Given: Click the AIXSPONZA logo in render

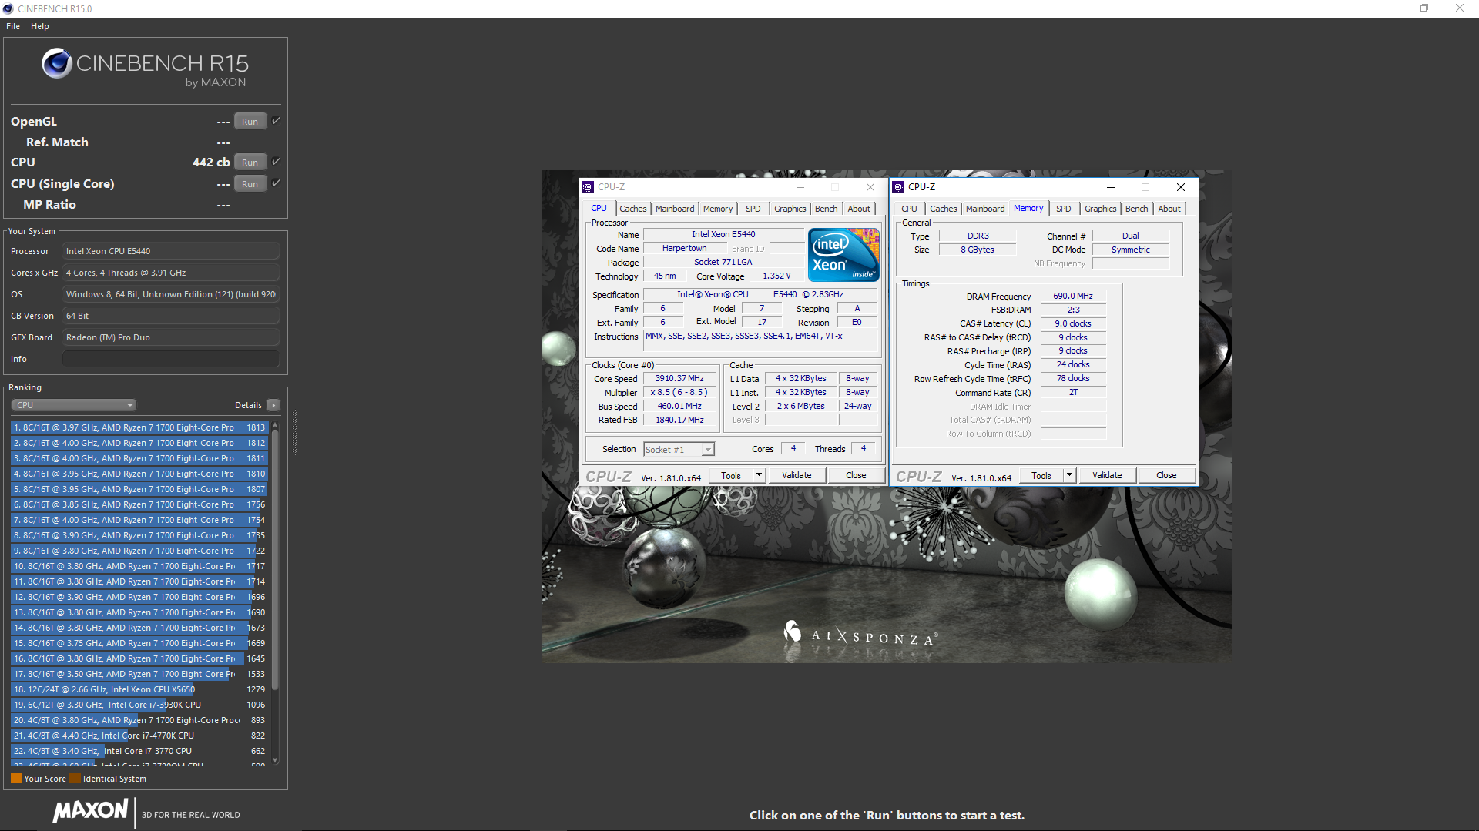Looking at the screenshot, I should tap(861, 635).
